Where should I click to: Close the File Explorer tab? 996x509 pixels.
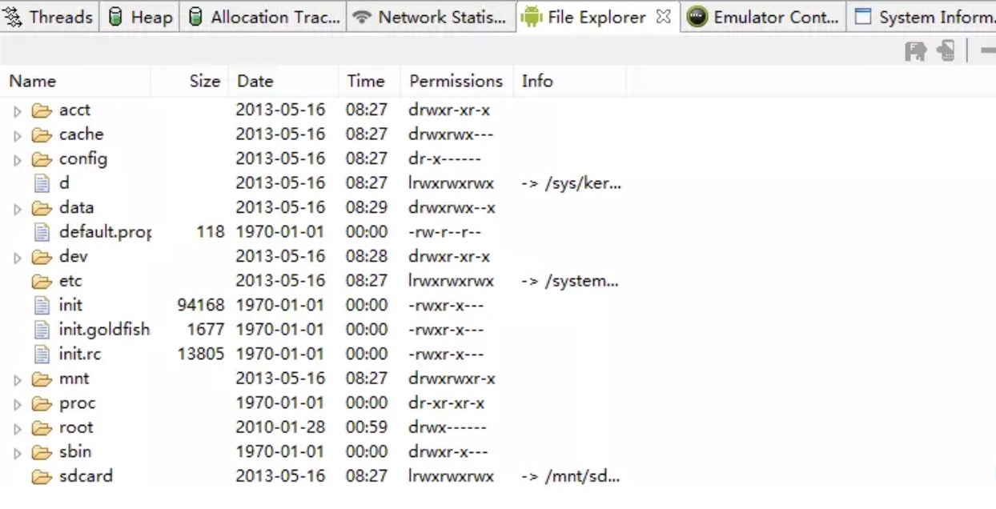pos(663,17)
